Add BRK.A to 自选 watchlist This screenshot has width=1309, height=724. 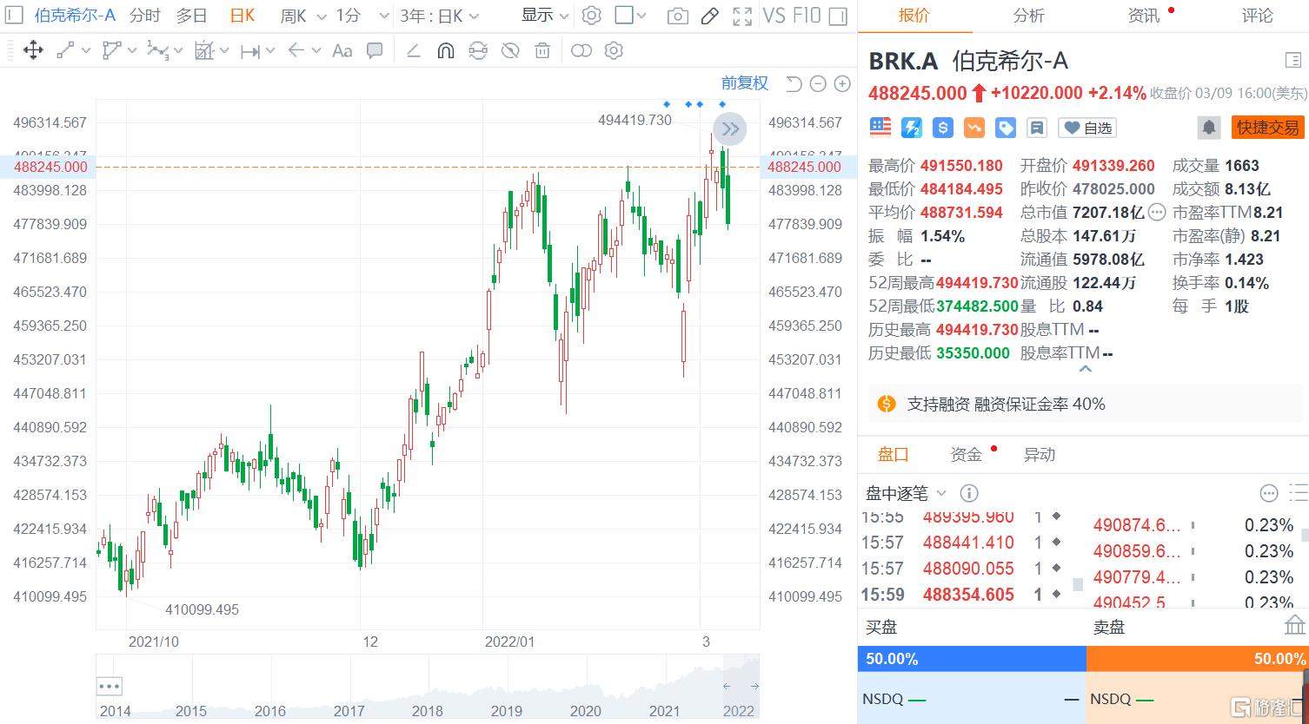[1086, 128]
